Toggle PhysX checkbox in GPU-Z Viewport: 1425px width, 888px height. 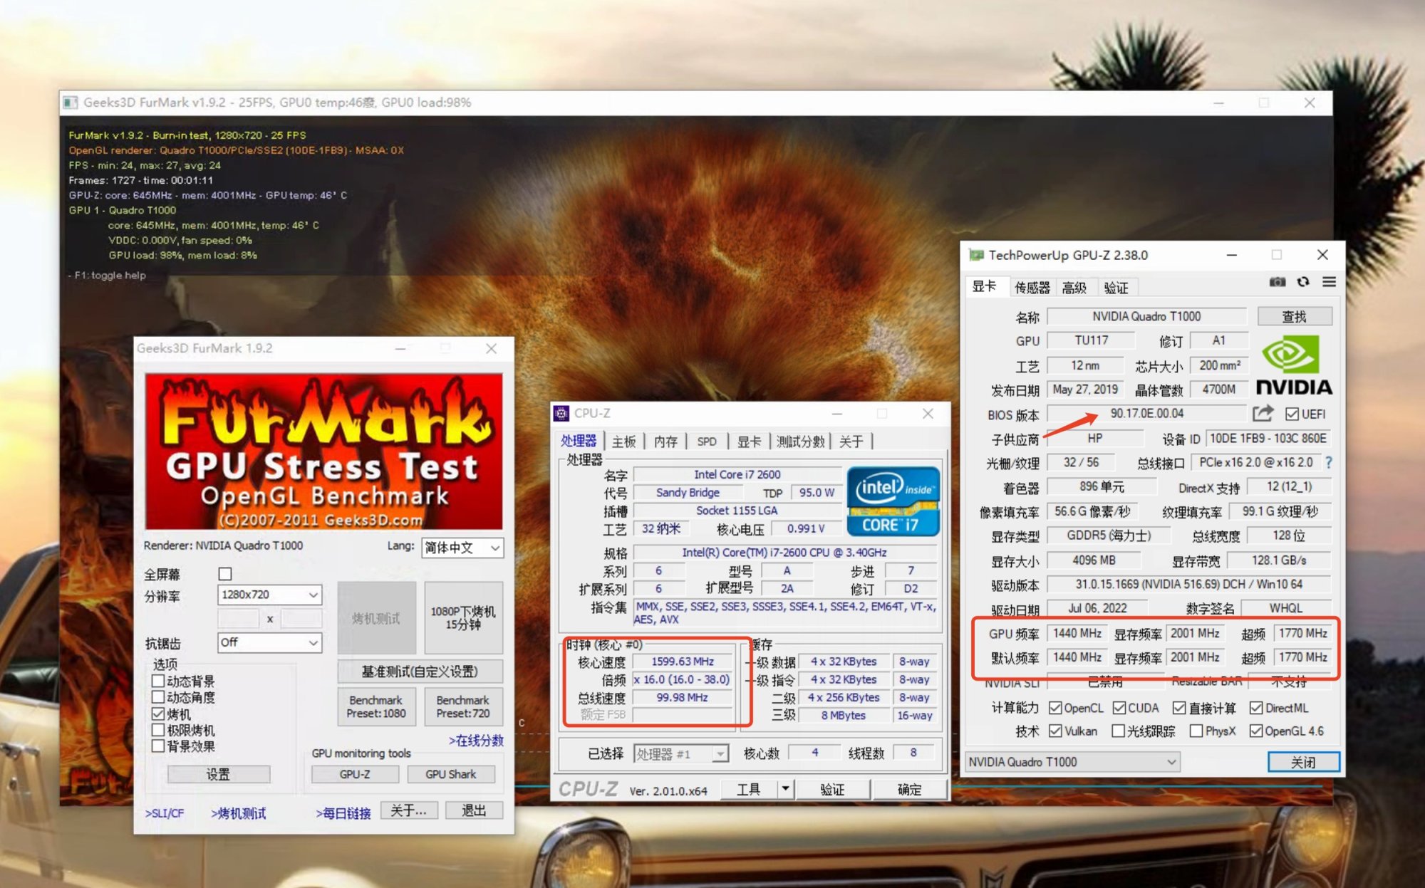coord(1196,731)
